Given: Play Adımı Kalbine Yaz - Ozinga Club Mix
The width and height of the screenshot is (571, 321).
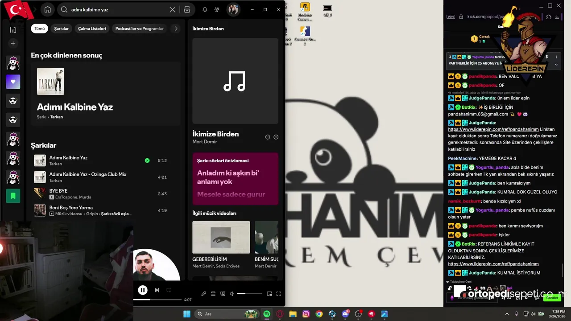Looking at the screenshot, I should (106, 177).
